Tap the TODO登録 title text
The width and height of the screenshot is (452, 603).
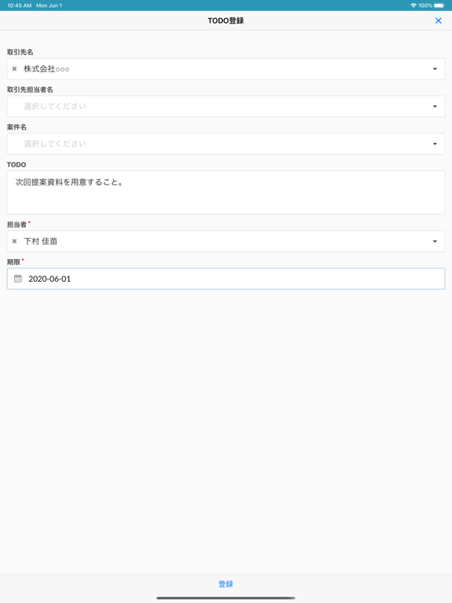click(x=226, y=20)
